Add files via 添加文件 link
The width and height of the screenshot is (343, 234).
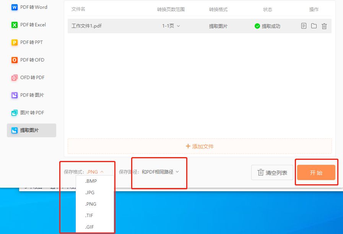[x=199, y=146]
